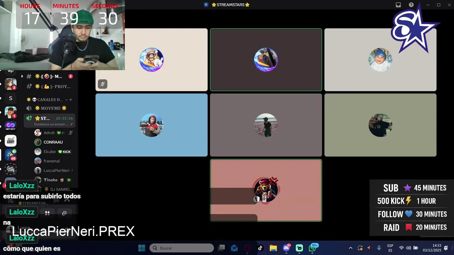The height and width of the screenshot is (255, 454).
Task: Open the text channel ending in M with 2 mentions
Action: coord(50,76)
